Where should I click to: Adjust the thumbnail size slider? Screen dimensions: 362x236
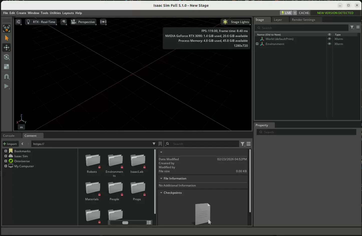[x=125, y=222]
